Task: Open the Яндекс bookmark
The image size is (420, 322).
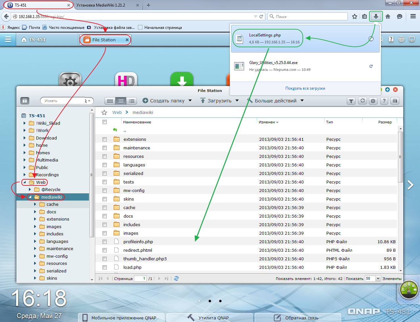Action: point(11,28)
